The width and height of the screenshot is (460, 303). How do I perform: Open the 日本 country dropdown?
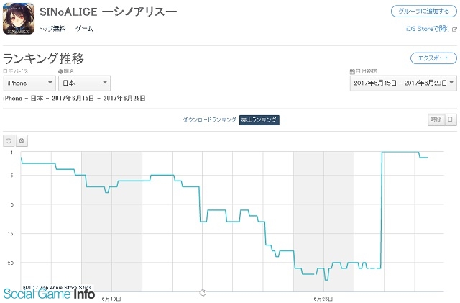pos(85,83)
